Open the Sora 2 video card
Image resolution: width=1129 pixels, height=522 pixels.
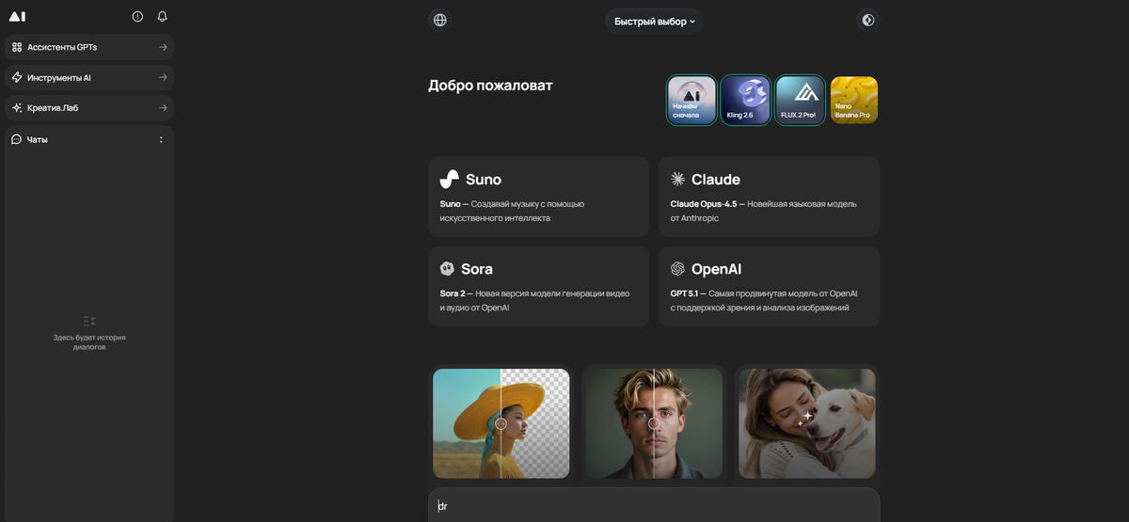538,287
